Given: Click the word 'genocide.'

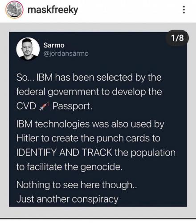Looking at the screenshot, I should [102, 167].
